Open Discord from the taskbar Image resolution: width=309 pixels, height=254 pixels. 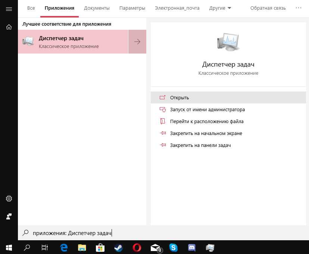pos(192,247)
